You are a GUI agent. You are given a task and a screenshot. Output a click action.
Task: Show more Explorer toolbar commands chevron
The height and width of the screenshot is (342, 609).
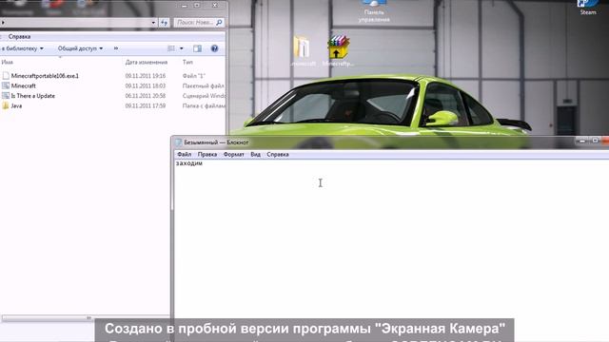[116, 48]
